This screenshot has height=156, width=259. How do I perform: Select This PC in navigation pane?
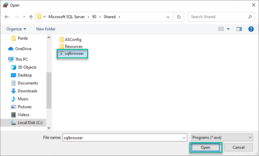point(21,59)
